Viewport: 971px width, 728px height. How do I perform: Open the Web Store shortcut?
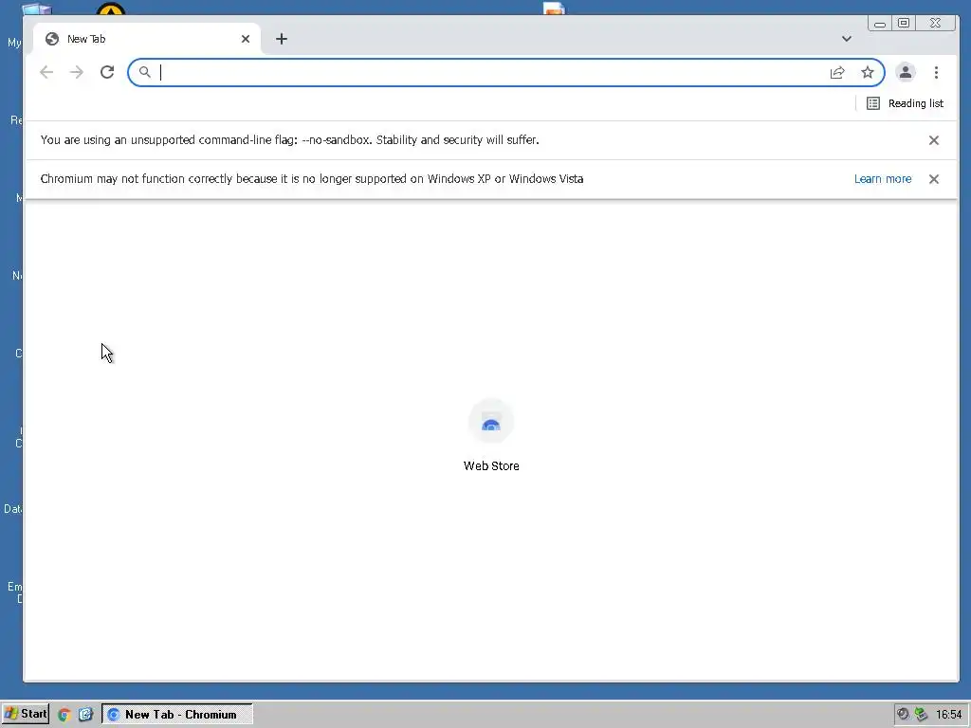click(491, 436)
